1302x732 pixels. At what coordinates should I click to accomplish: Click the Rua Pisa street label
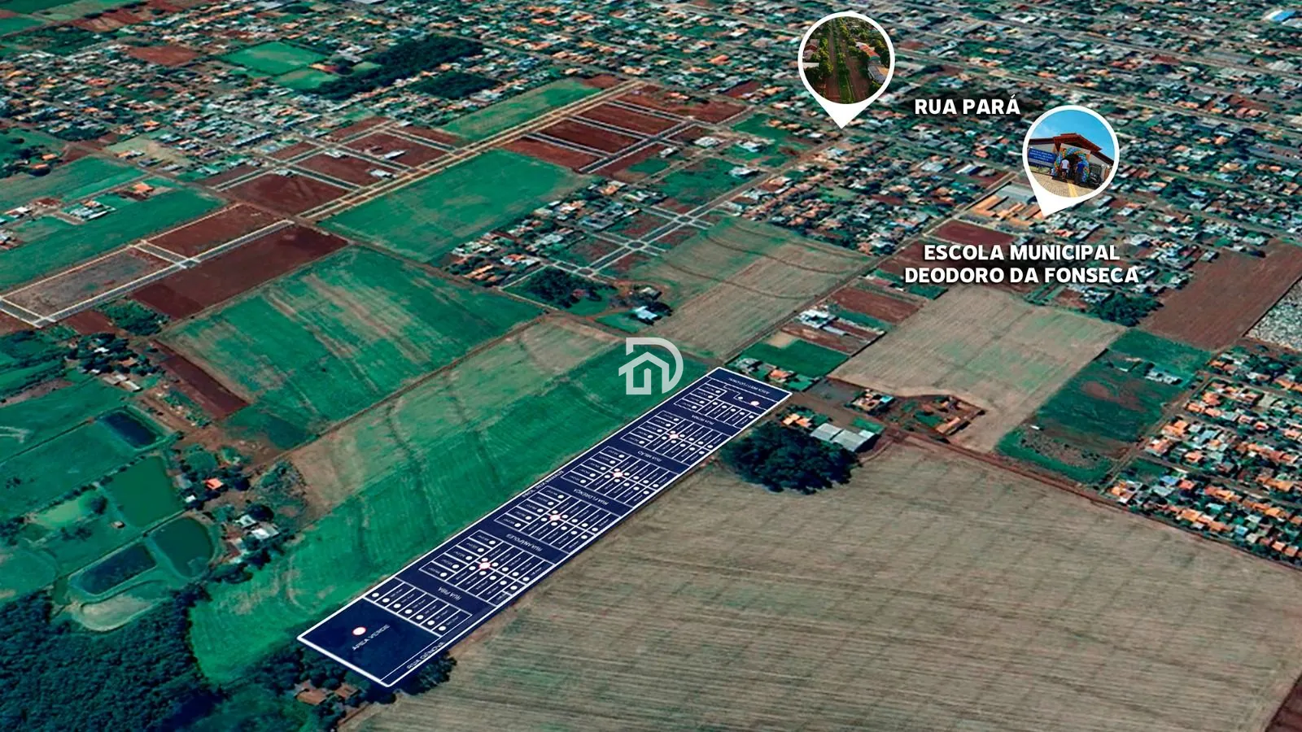click(x=449, y=596)
